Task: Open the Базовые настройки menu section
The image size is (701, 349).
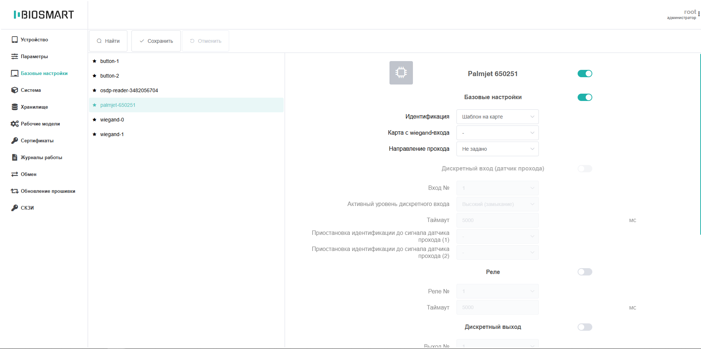Action: coord(44,73)
